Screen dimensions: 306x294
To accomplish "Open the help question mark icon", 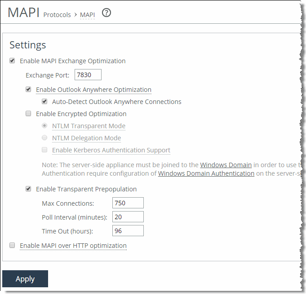I will (106, 13).
